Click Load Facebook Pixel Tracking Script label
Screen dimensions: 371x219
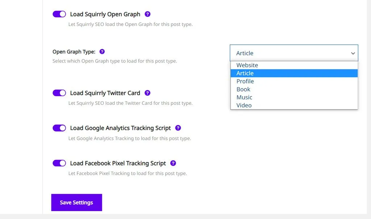[118, 163]
